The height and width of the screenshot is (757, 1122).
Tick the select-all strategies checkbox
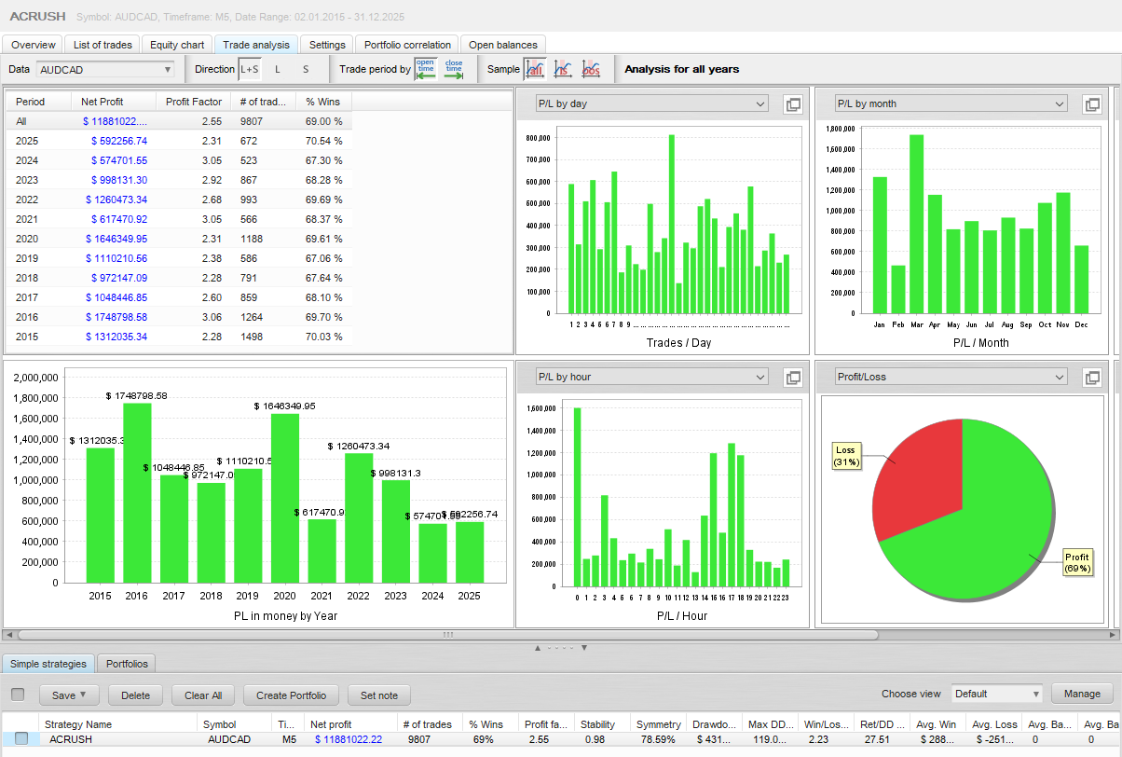click(18, 695)
